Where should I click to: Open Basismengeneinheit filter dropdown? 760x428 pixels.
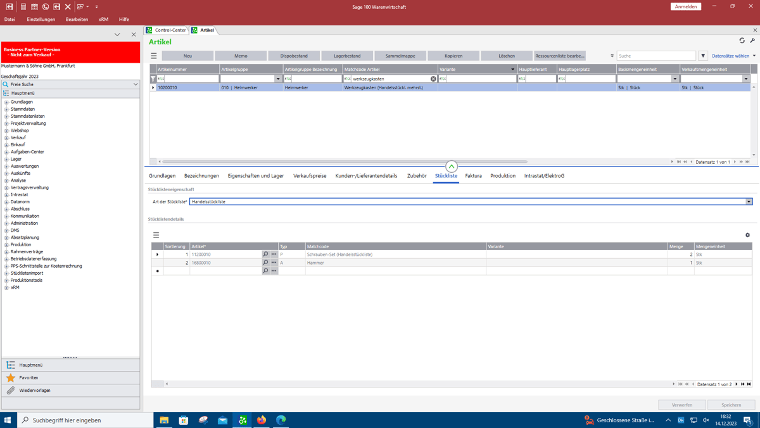675,79
